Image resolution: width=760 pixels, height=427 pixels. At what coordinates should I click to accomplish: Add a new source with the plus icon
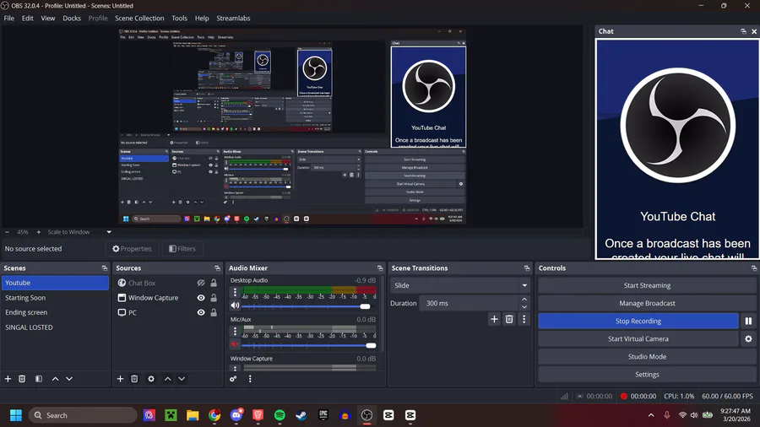coord(120,379)
